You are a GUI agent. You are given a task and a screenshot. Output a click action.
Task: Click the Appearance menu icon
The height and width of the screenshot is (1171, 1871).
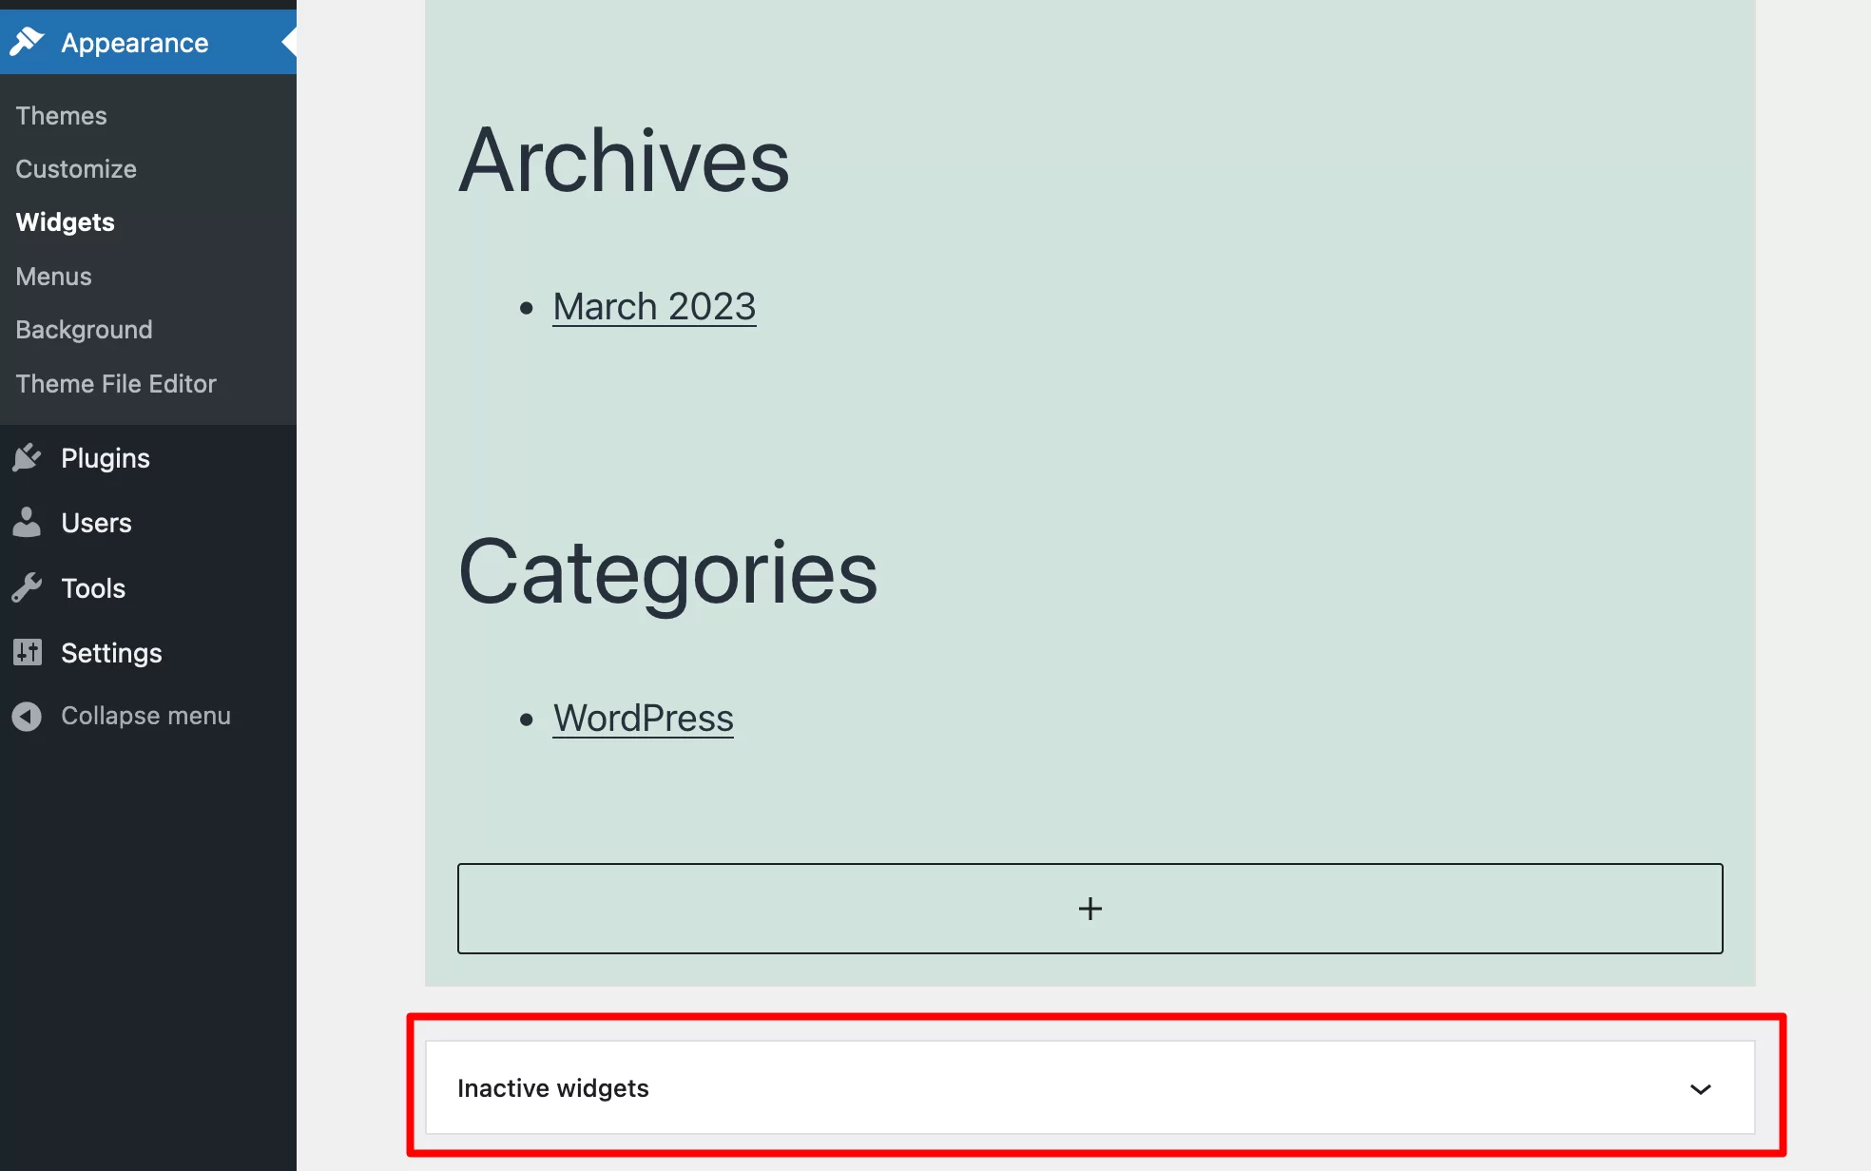click(27, 43)
